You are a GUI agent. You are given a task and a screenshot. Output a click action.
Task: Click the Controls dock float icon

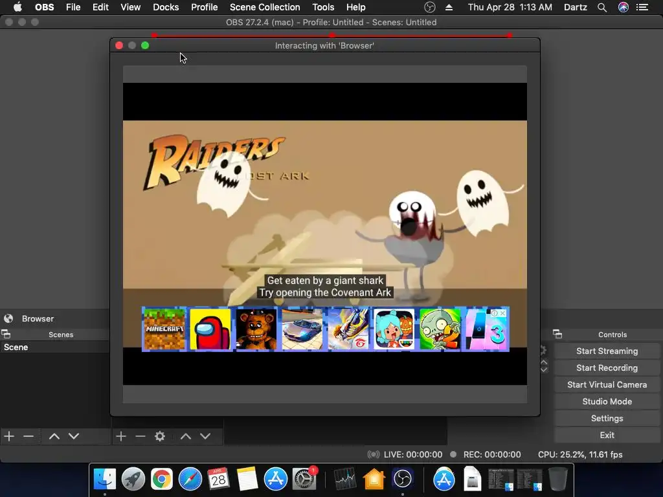tap(557, 335)
